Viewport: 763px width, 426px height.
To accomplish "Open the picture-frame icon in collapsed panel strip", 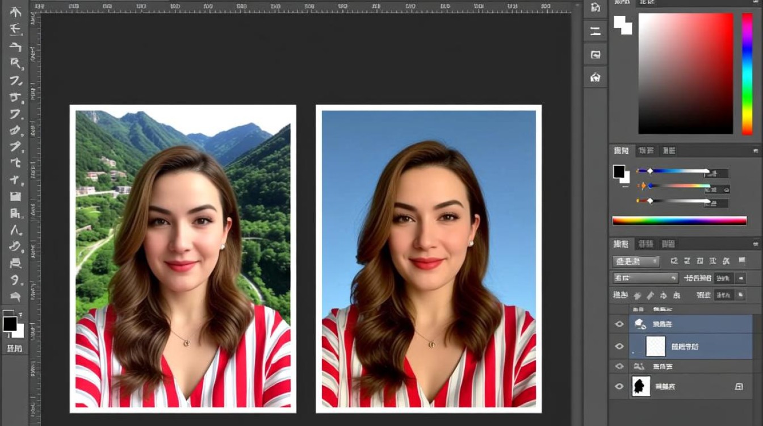I will [x=595, y=55].
